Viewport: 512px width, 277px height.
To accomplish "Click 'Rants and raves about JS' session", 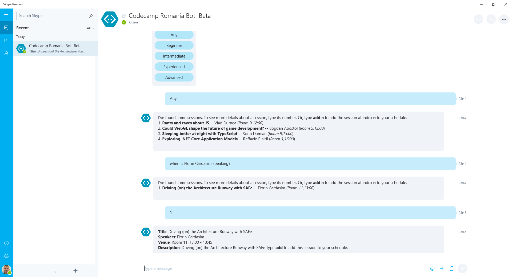I will [186, 123].
